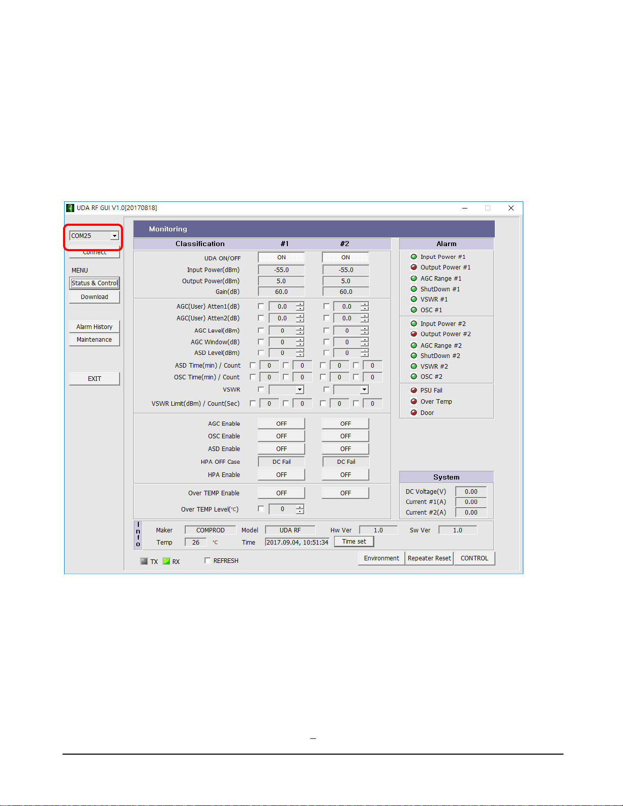Adjust AGC(User) Atten2 #2 spinner arrows
The height and width of the screenshot is (806, 623).
[365, 318]
